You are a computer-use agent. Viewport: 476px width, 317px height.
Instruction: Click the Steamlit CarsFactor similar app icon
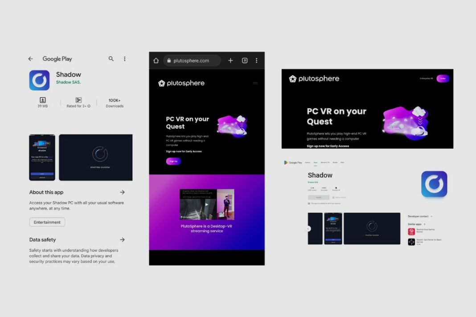(410, 242)
